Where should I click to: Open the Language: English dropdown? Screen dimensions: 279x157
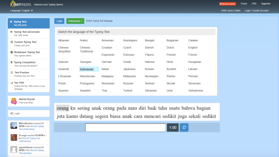tap(22, 10)
